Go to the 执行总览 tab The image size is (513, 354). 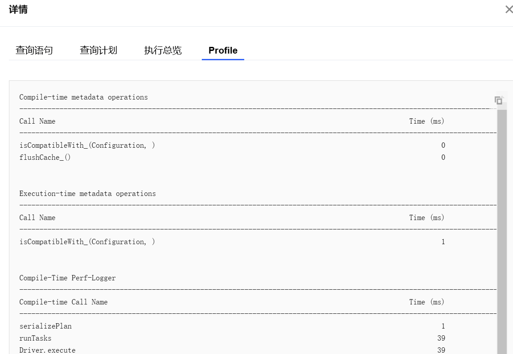coord(163,50)
